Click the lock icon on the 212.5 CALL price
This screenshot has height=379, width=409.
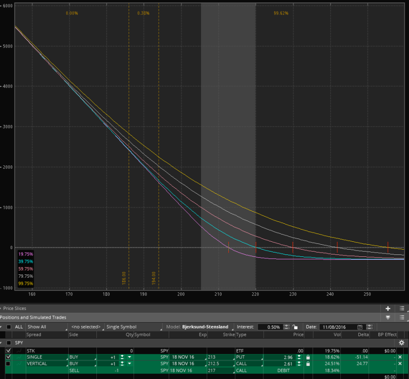click(308, 364)
